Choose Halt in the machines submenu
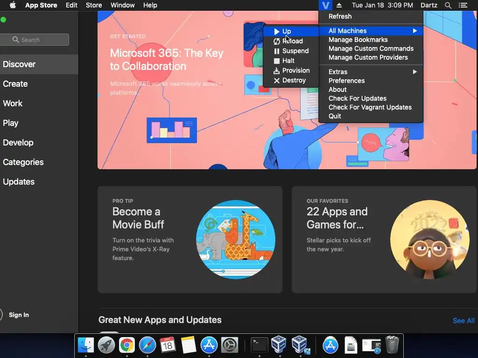Image resolution: width=478 pixels, height=358 pixels. pyautogui.click(x=290, y=61)
